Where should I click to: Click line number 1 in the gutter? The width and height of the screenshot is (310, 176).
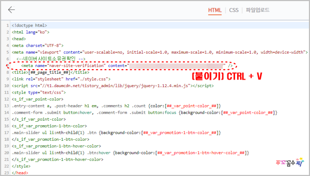pos(8,26)
